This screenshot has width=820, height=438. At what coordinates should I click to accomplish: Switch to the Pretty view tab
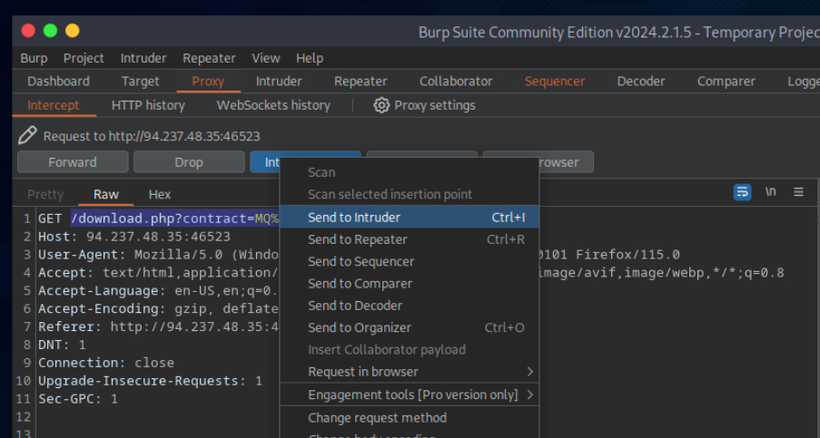coord(45,194)
